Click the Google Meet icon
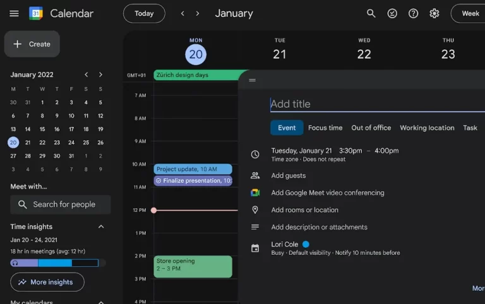The image size is (485, 304). [x=255, y=193]
